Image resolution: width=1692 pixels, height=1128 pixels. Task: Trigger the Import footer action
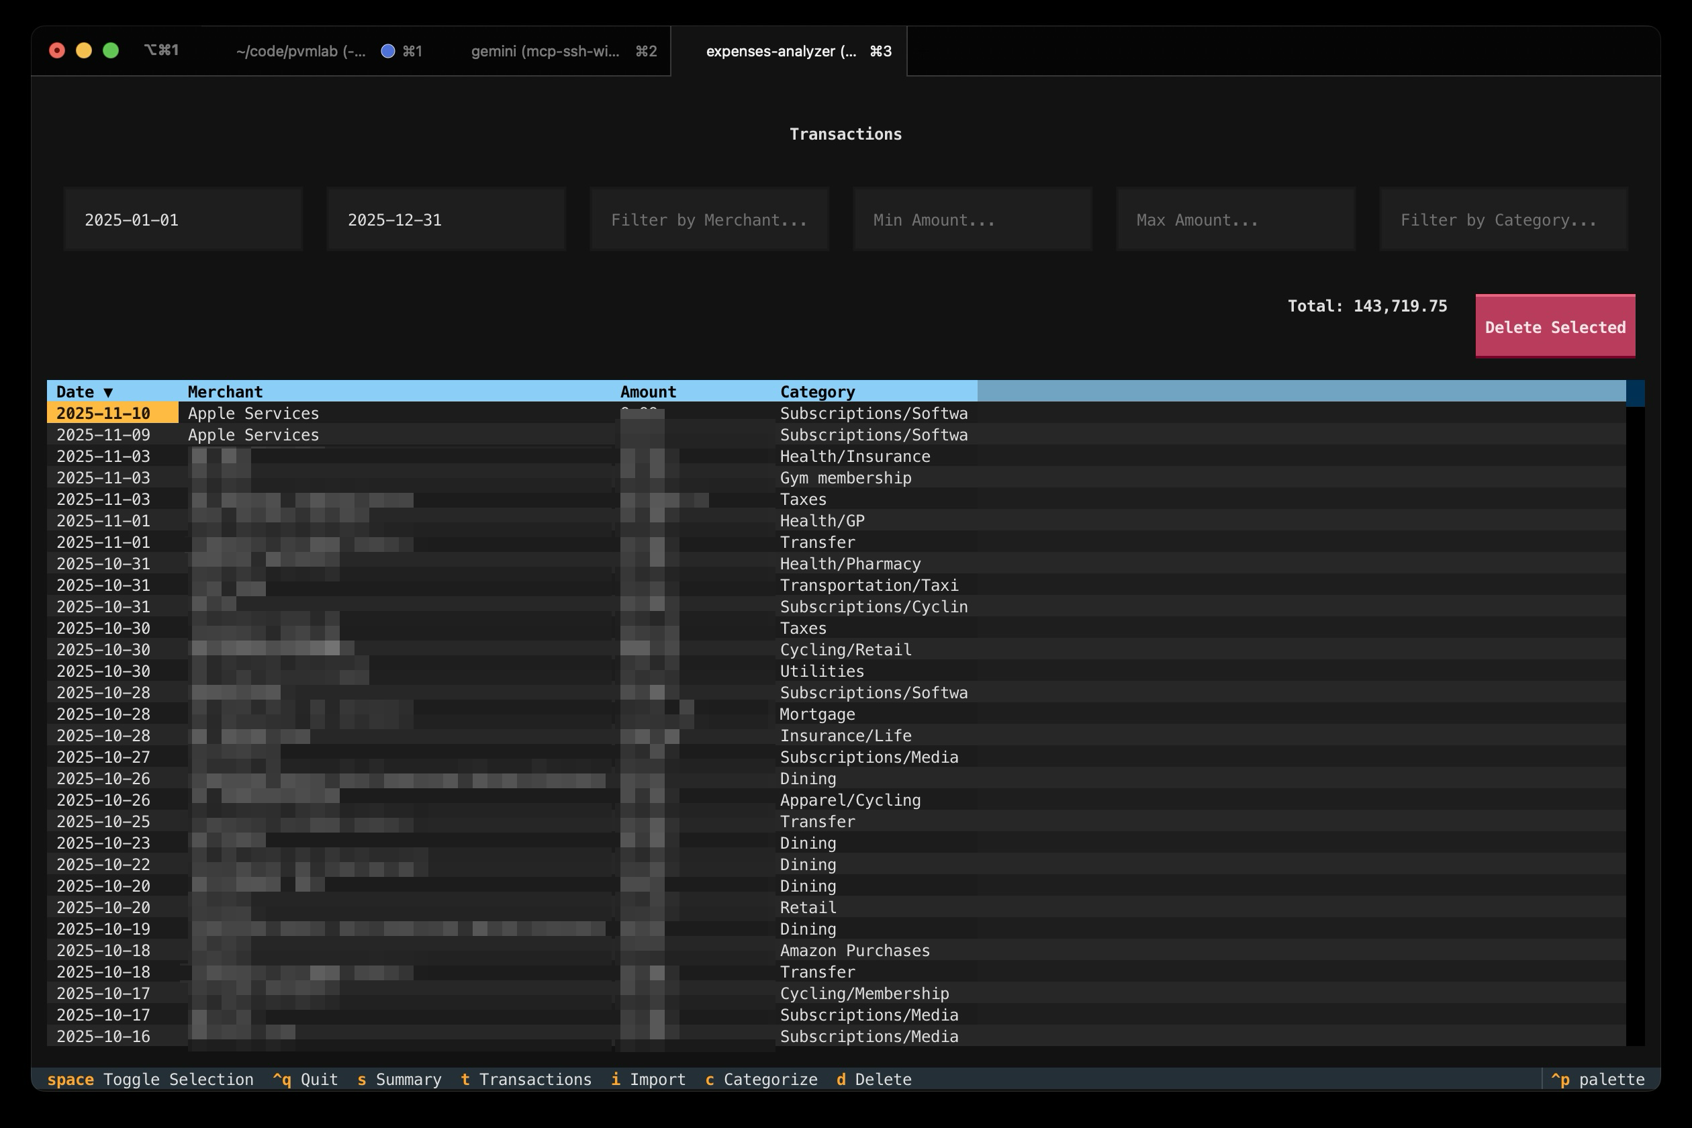[648, 1079]
